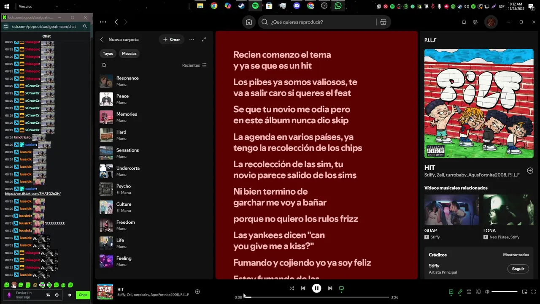Toggle shuffle playback
Screen dimensions: 540x304
pos(292,288)
